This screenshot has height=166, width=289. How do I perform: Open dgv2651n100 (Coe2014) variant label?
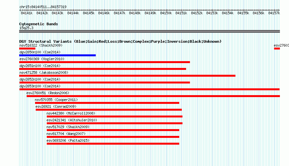point(40,66)
